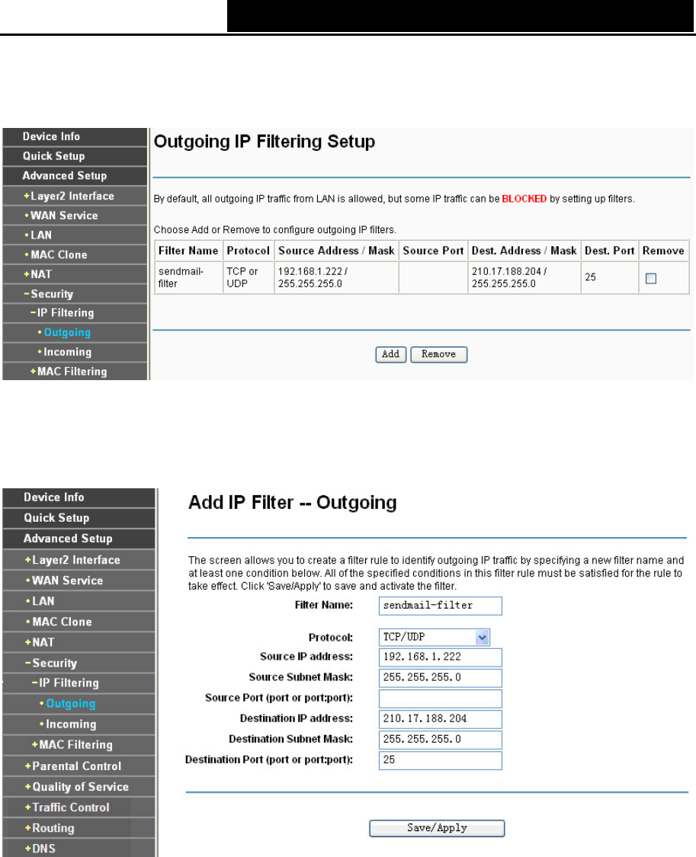Tick the Remove checkbox for sendmail-filter
696x857 pixels.
pos(650,279)
